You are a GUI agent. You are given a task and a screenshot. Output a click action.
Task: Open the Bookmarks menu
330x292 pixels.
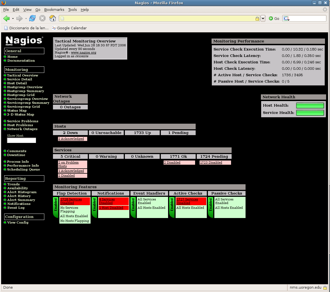point(54,10)
